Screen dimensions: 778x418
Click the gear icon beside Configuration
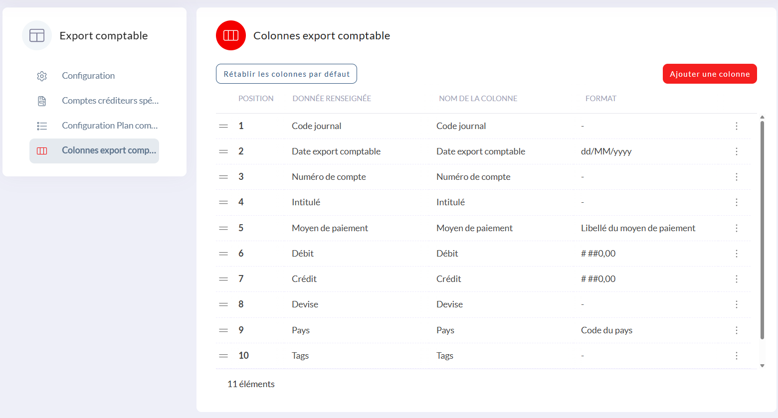point(42,76)
